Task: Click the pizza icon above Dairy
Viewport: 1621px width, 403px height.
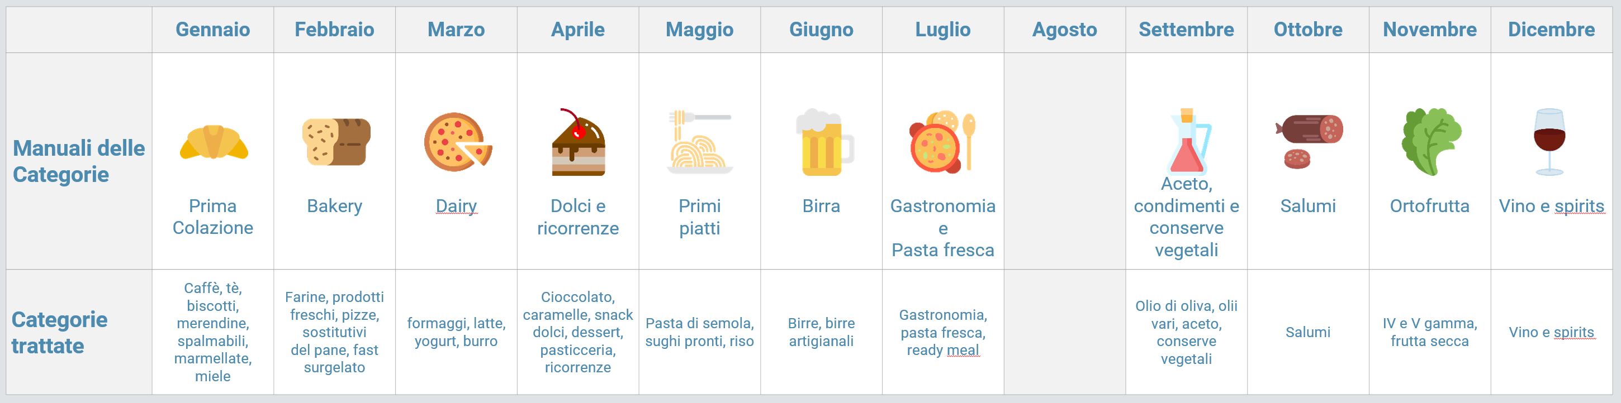Action: click(x=458, y=142)
